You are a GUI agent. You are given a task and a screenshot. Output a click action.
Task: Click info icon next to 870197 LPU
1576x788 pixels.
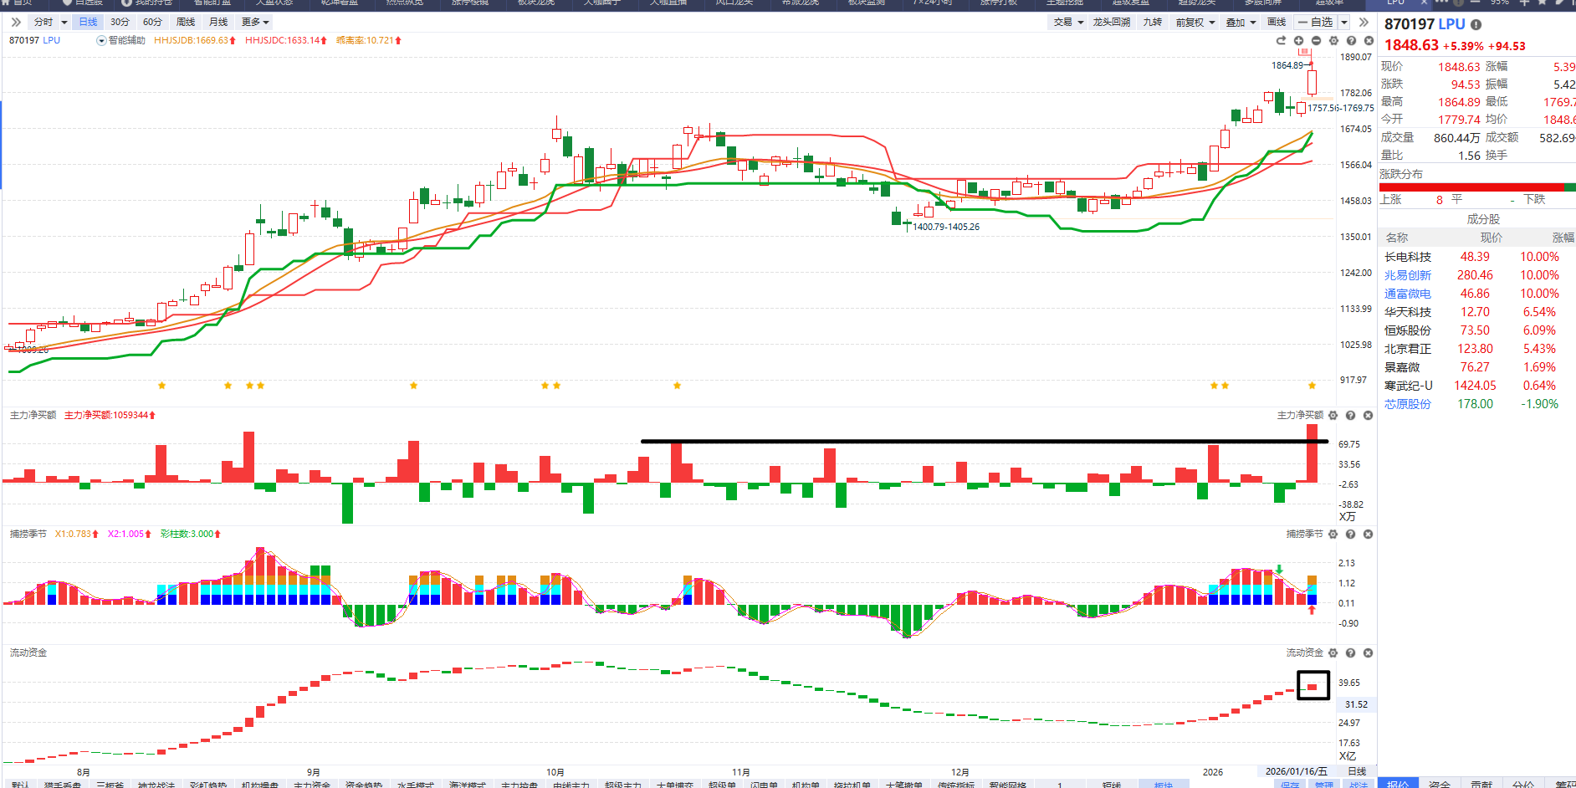[1476, 25]
